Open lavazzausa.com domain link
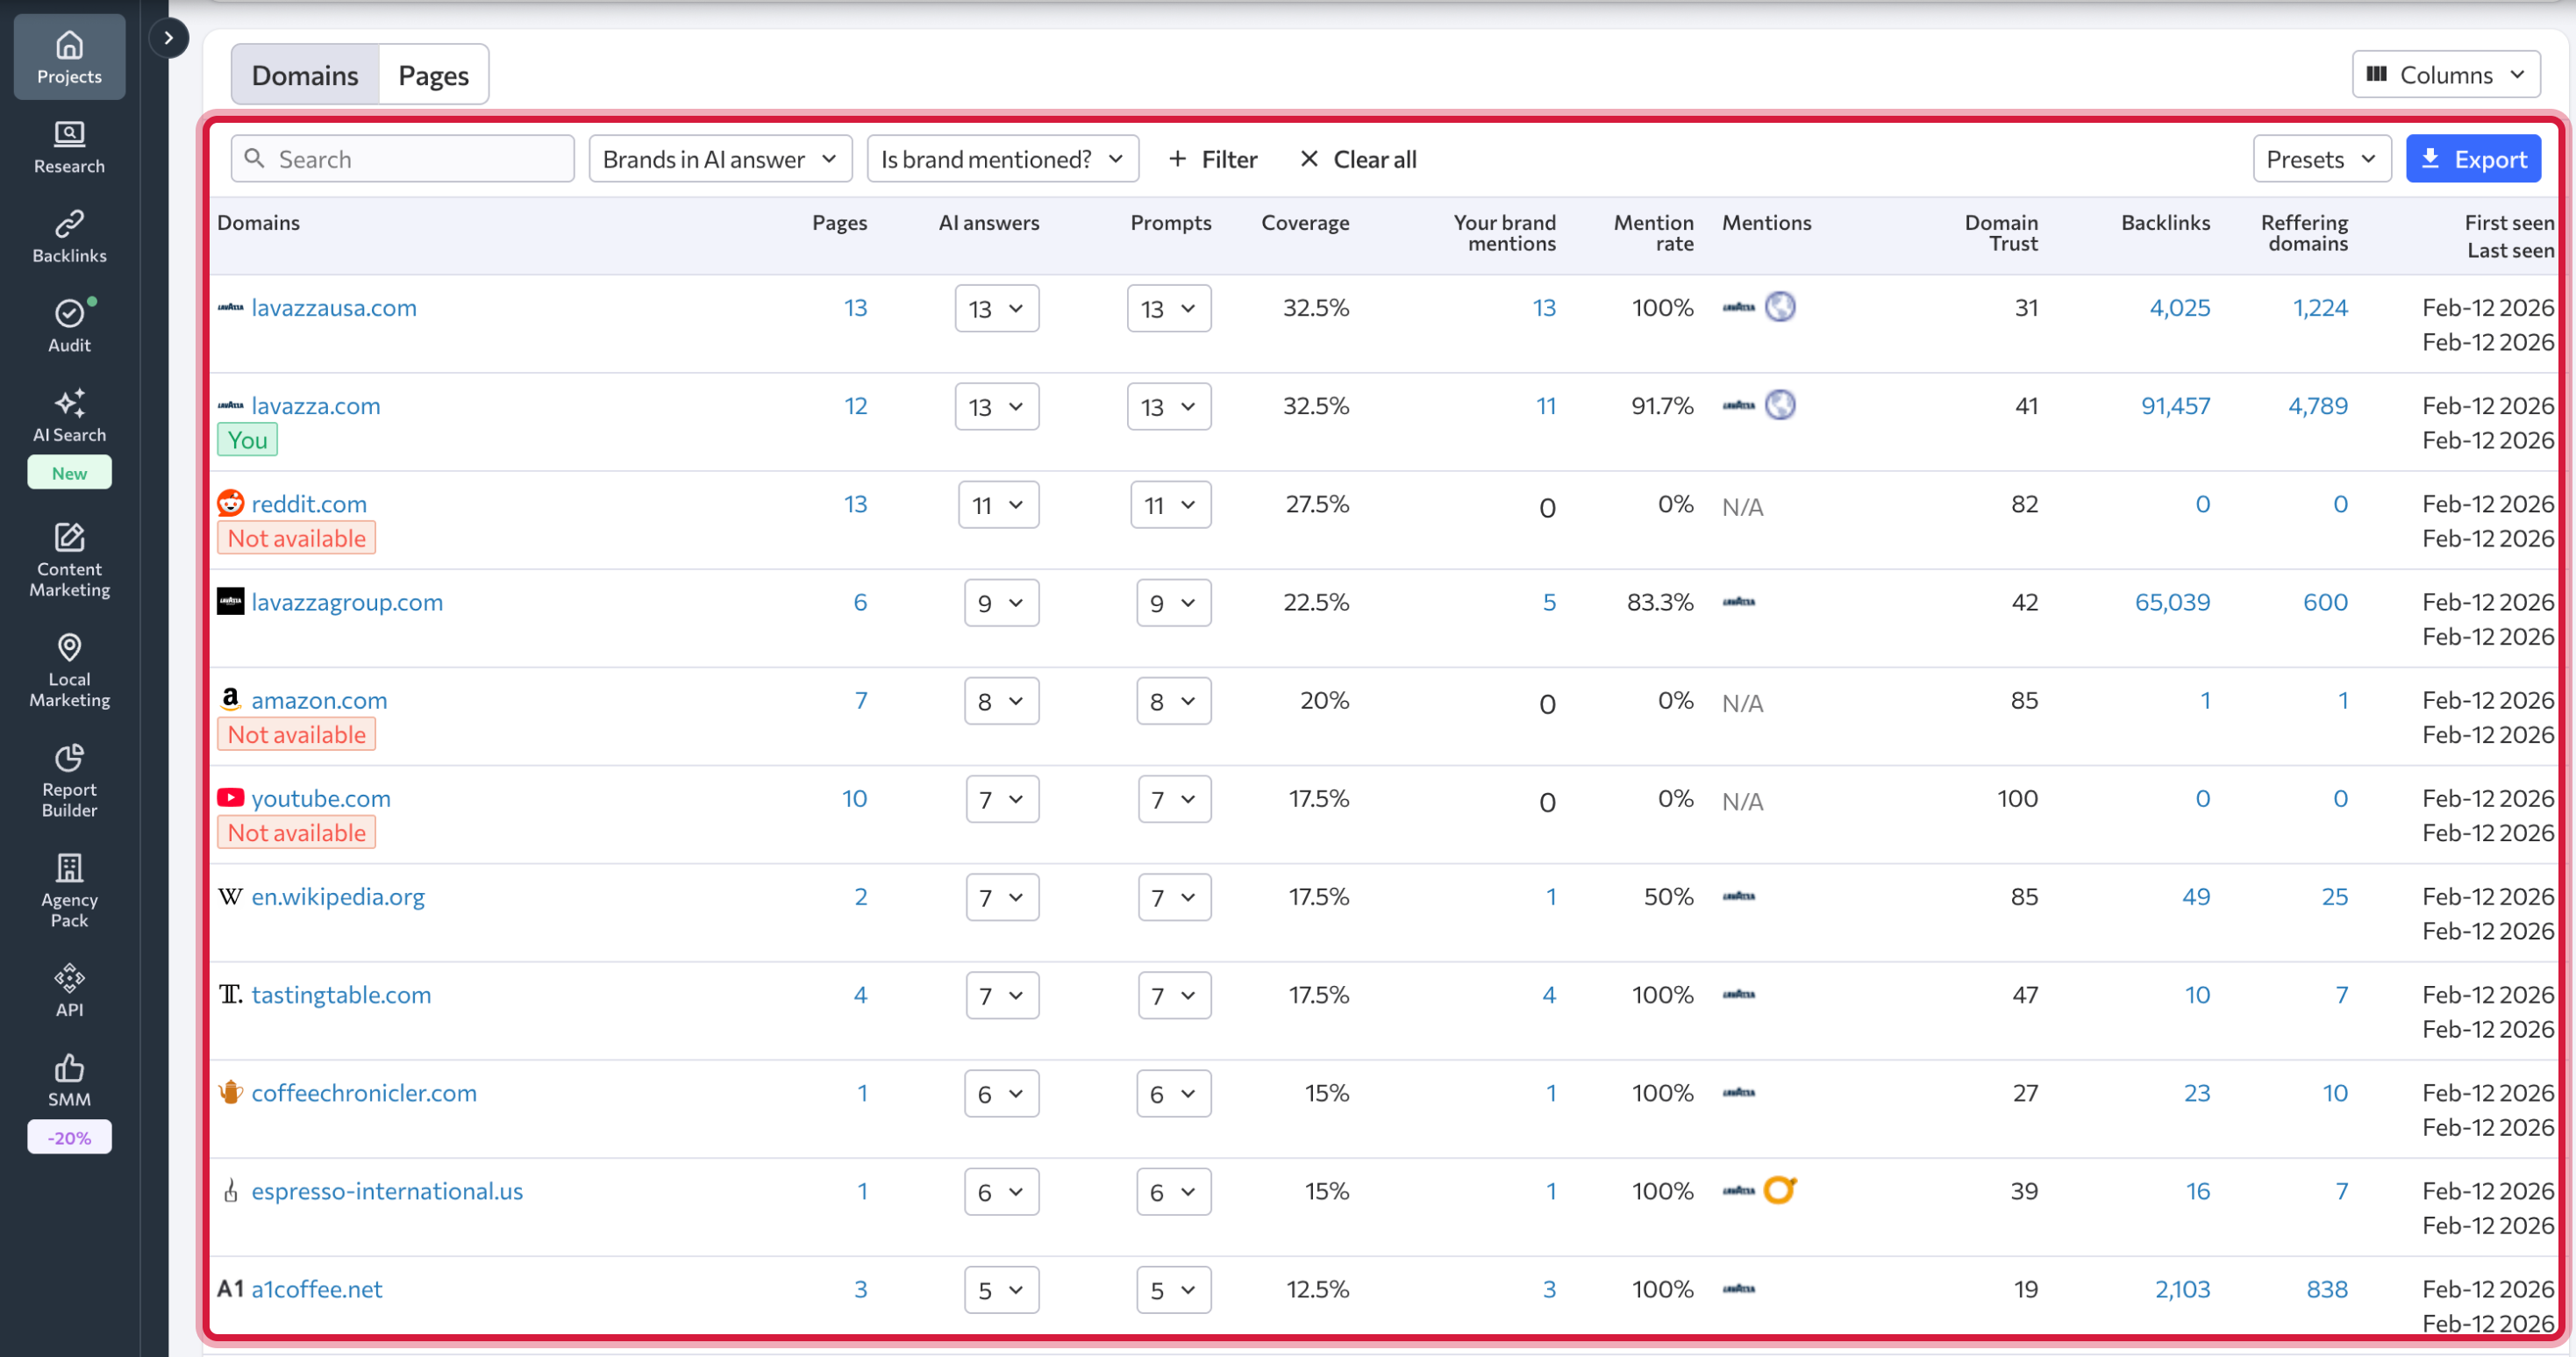Viewport: 2576px width, 1357px height. pyautogui.click(x=333, y=308)
